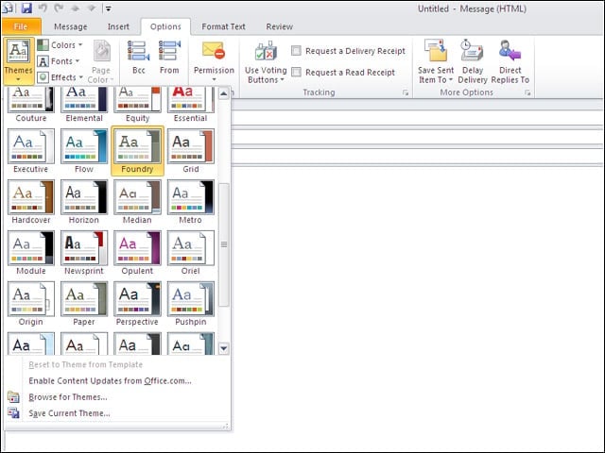The height and width of the screenshot is (453, 605).
Task: Apply the Executive theme
Action: pyautogui.click(x=31, y=151)
